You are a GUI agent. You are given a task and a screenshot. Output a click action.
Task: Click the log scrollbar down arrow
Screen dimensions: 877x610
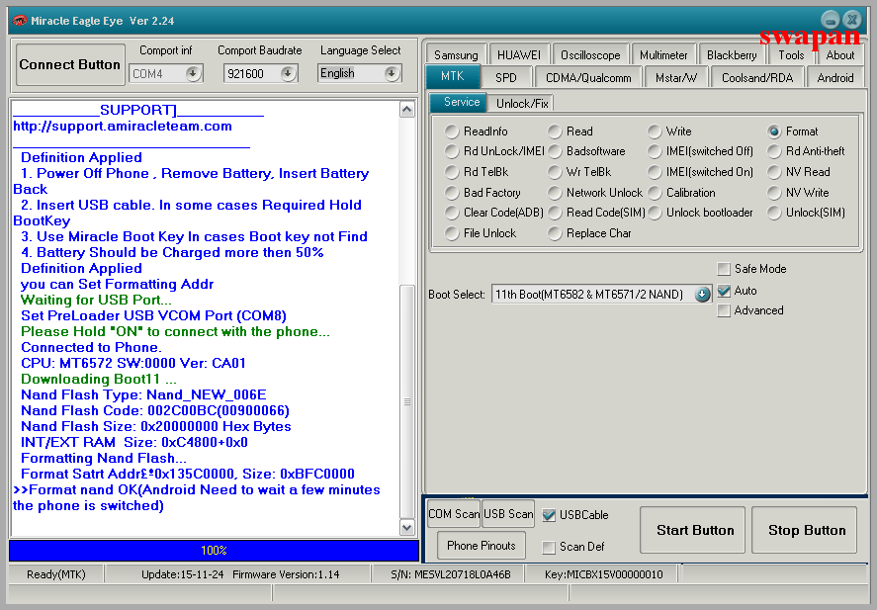click(407, 527)
